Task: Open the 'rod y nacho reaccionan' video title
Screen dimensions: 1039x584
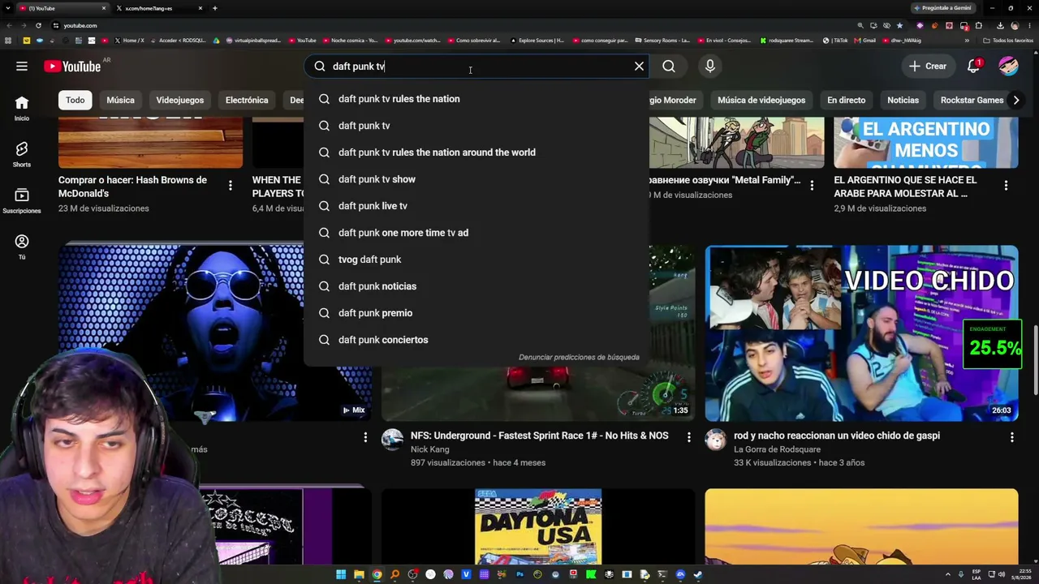Action: pos(837,436)
